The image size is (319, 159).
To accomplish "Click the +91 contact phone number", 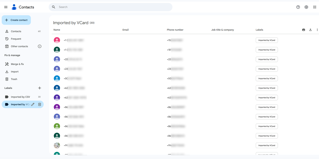I will [x=176, y=145].
